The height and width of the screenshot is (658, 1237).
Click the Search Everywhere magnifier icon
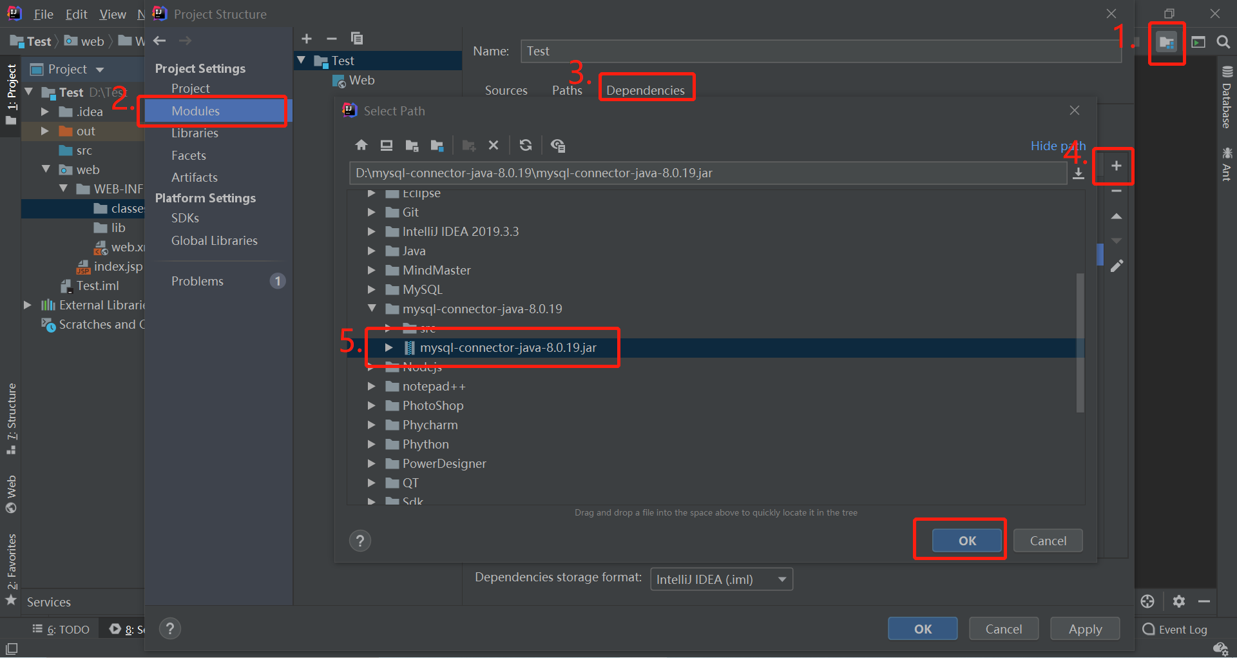click(1223, 43)
